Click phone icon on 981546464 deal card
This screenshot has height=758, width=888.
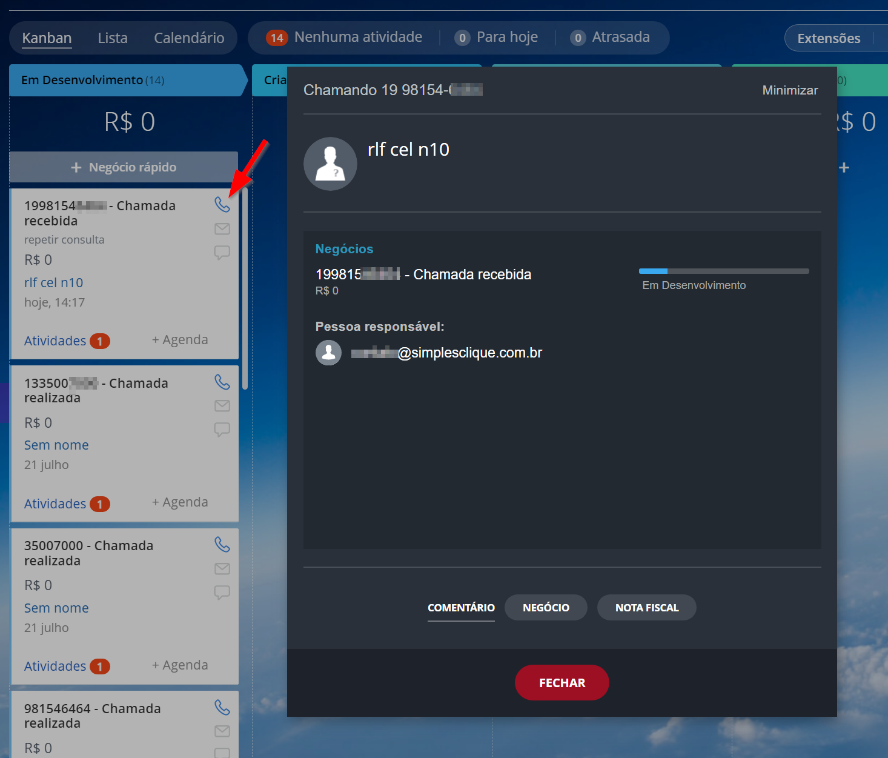[222, 707]
